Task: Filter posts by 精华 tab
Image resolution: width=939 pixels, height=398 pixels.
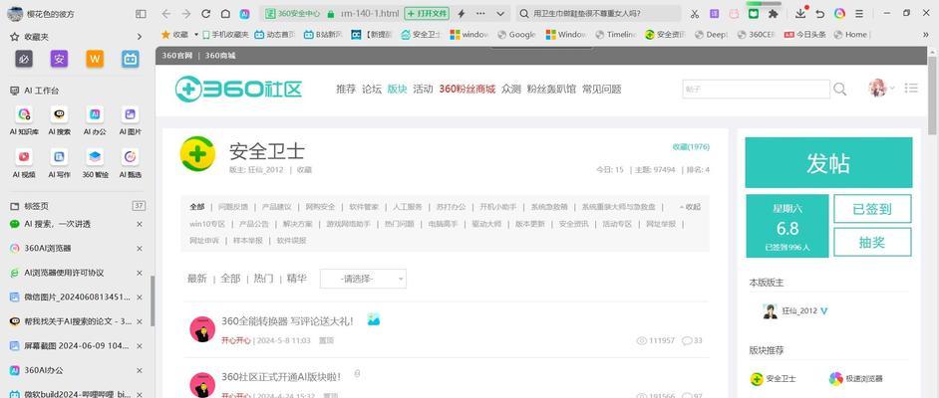Action: click(296, 279)
